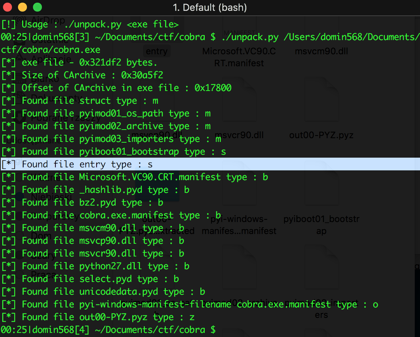Image resolution: width=420 pixels, height=337 pixels.
Task: Click the 'Offset of CArchive' output line
Action: coord(116,88)
